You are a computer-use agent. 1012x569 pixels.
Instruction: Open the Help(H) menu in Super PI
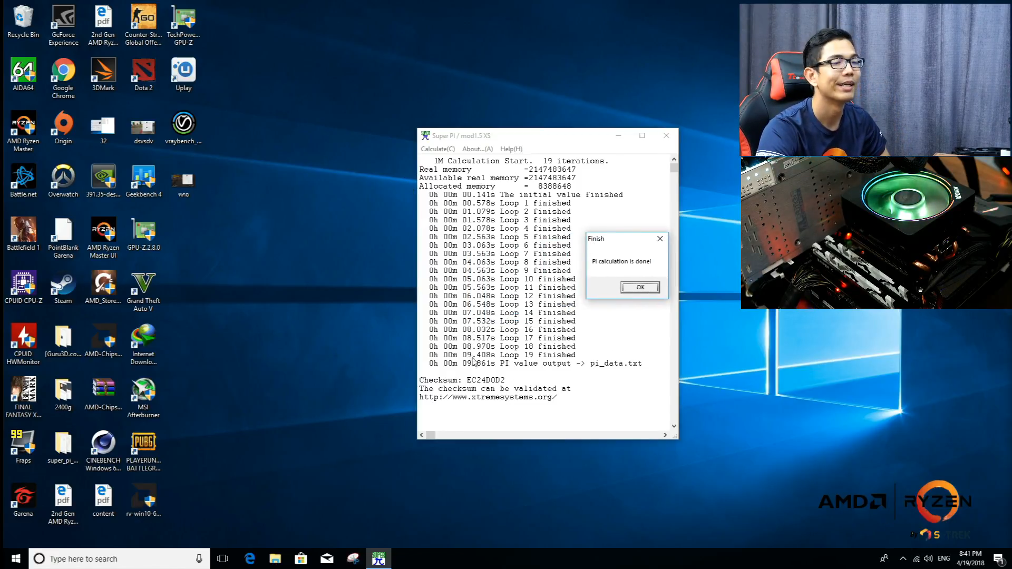click(x=511, y=149)
